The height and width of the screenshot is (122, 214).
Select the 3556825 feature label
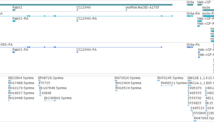pos(194,103)
